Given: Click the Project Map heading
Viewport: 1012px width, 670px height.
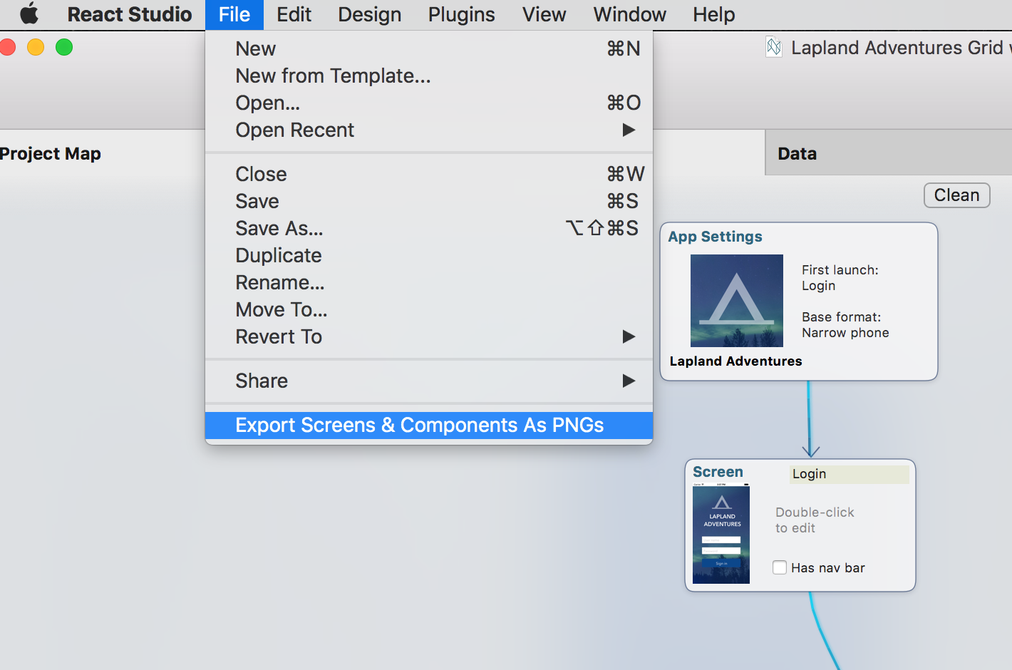Looking at the screenshot, I should tap(51, 154).
